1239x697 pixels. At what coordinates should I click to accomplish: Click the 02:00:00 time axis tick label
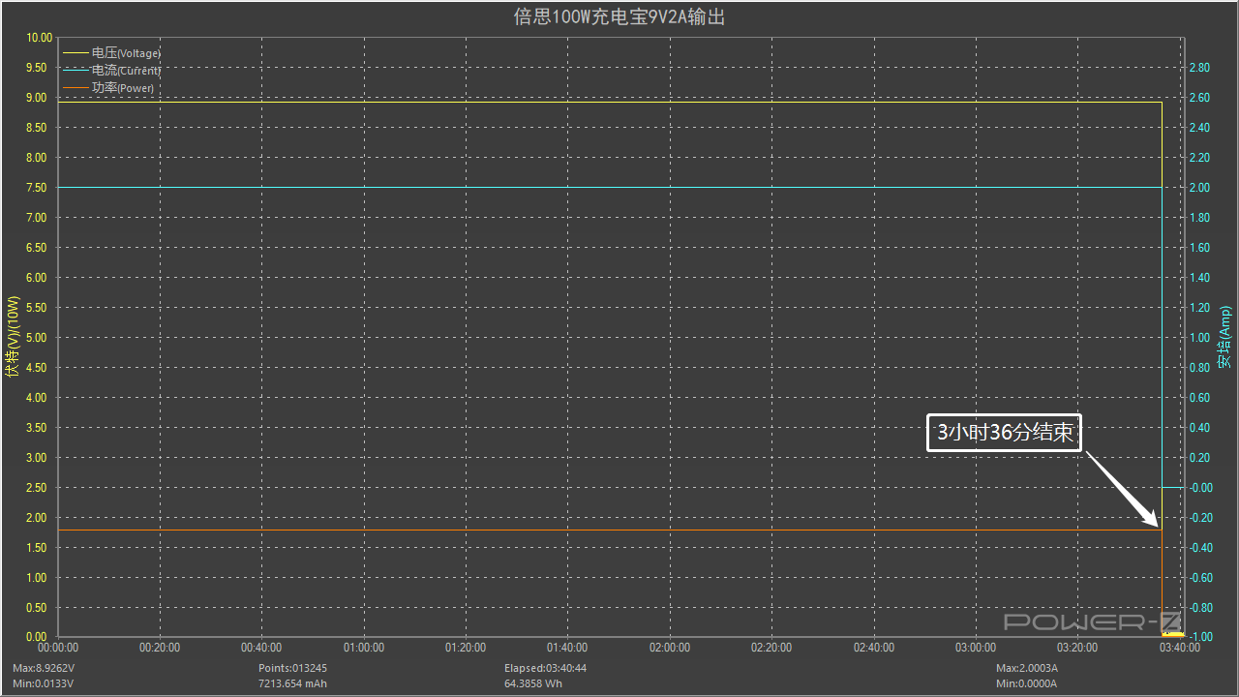point(669,648)
